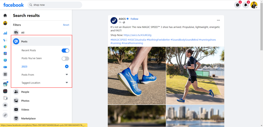Open the blurred city skyline photo

[x=195, y=116]
